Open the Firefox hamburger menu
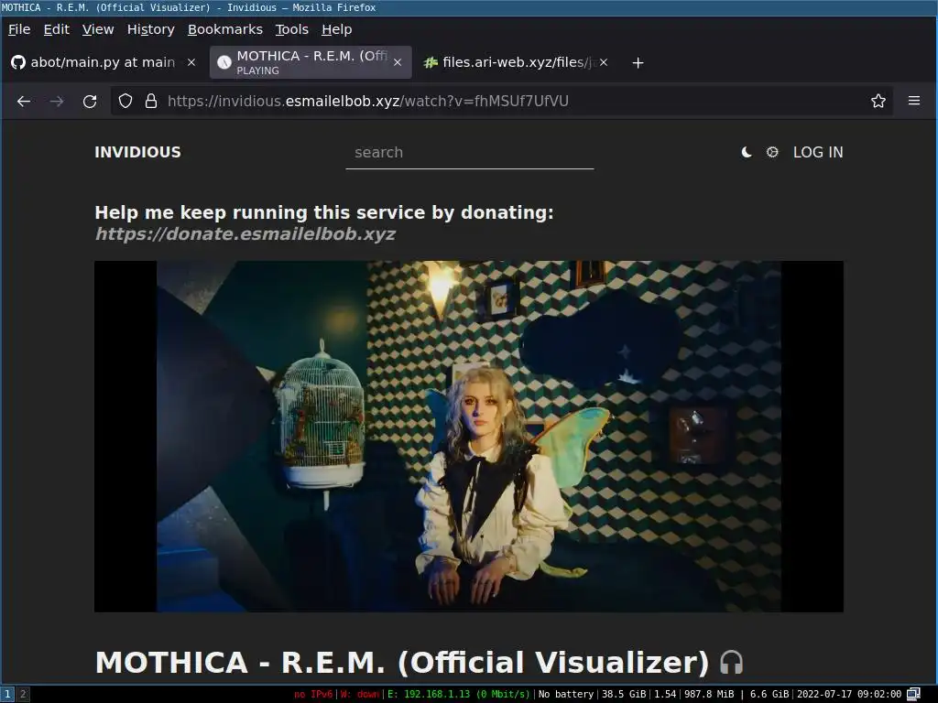The height and width of the screenshot is (703, 938). pyautogui.click(x=914, y=101)
